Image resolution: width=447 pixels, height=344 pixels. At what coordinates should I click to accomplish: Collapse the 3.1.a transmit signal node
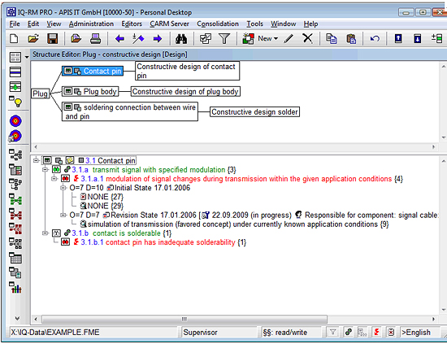click(45, 169)
